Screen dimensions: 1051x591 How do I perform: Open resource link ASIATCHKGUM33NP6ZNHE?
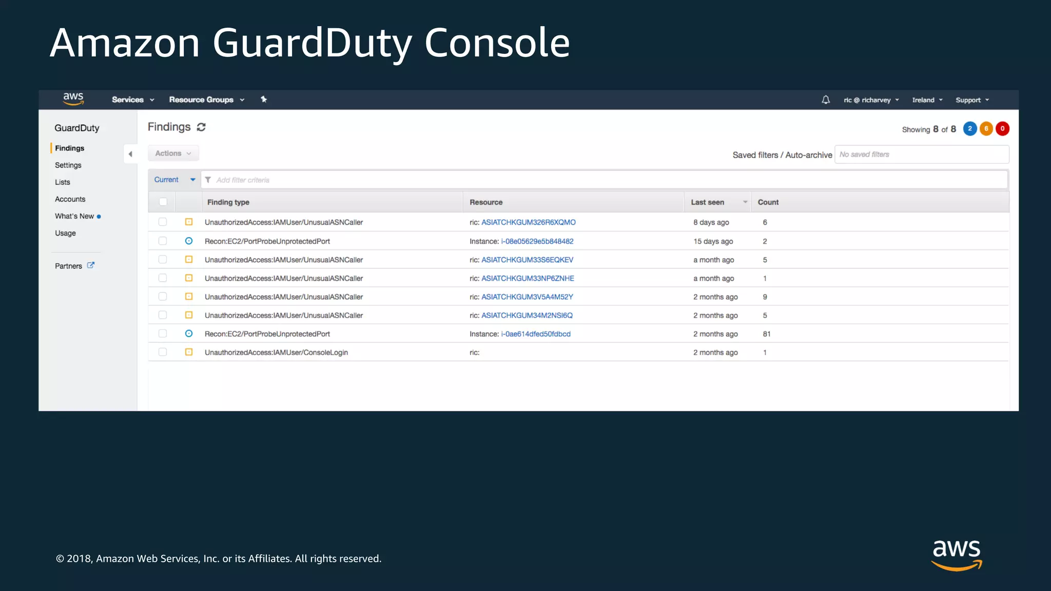pyautogui.click(x=528, y=278)
